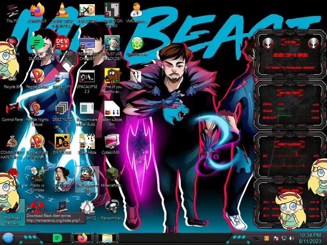Open the Action Center flag tray icon
The width and height of the screenshot is (327, 245).
point(276,238)
